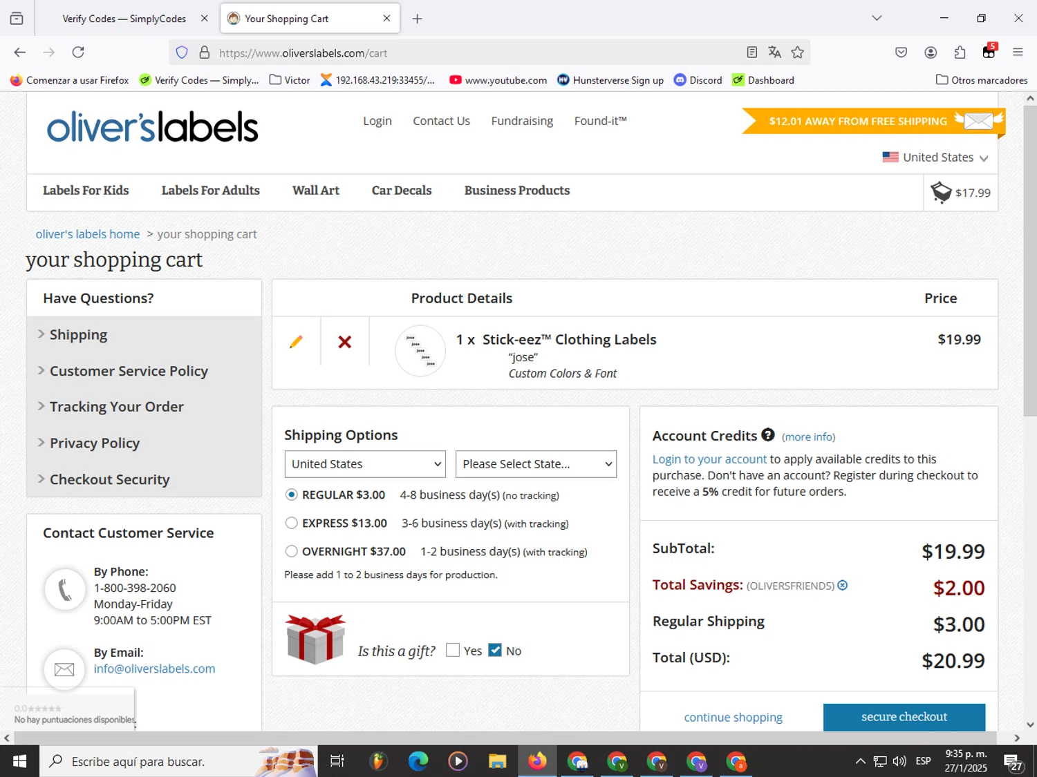This screenshot has width=1037, height=777.
Task: Switch to Verify Codes — SimplyCodes tab
Action: point(124,19)
